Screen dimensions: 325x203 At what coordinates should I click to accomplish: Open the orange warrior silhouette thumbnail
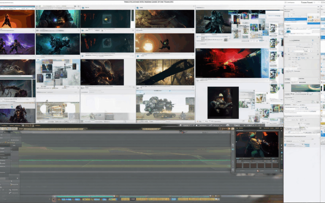[17, 19]
